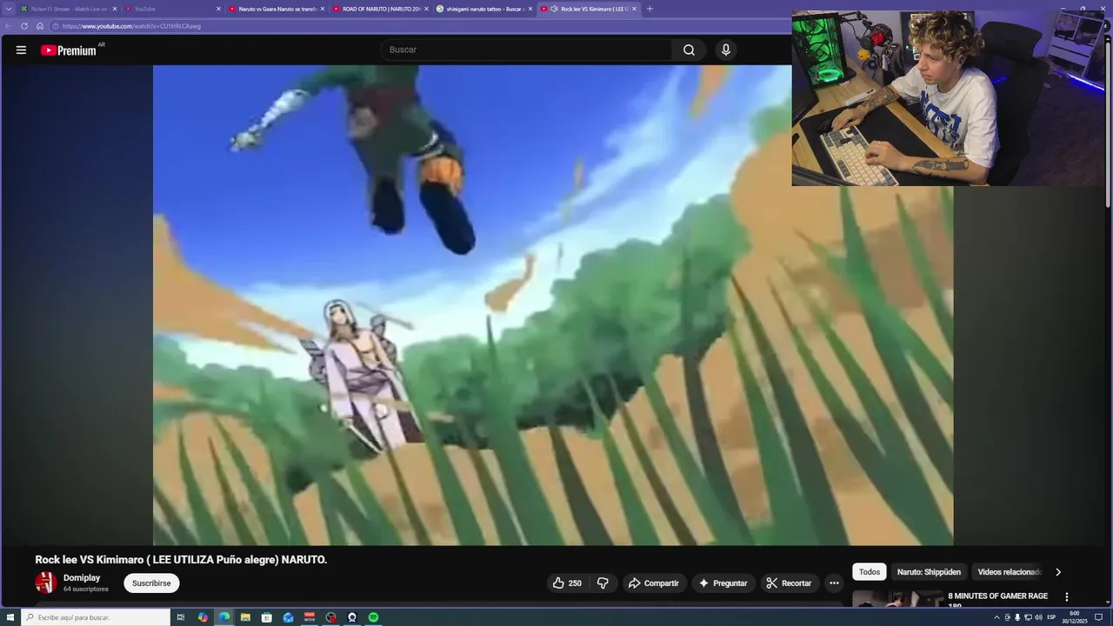Show more filter chips with right arrow
This screenshot has height=626, width=1113.
pos(1058,572)
